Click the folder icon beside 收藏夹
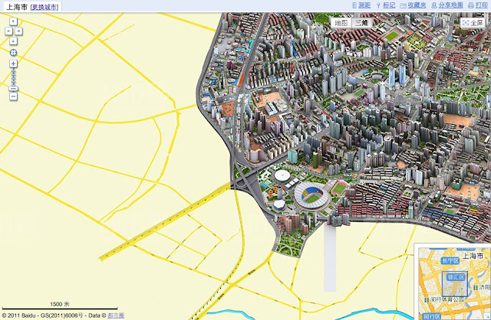This screenshot has height=320, width=491. point(403,5)
